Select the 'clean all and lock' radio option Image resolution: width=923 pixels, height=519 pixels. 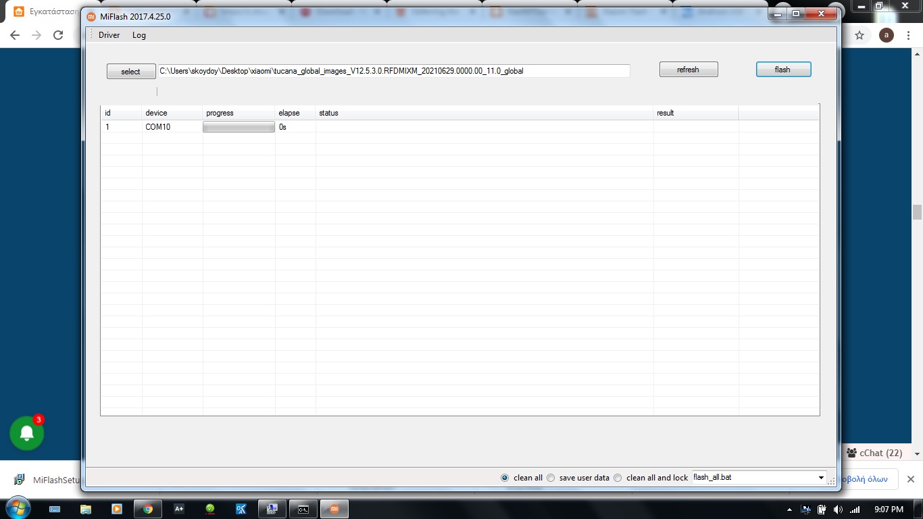[x=618, y=478]
